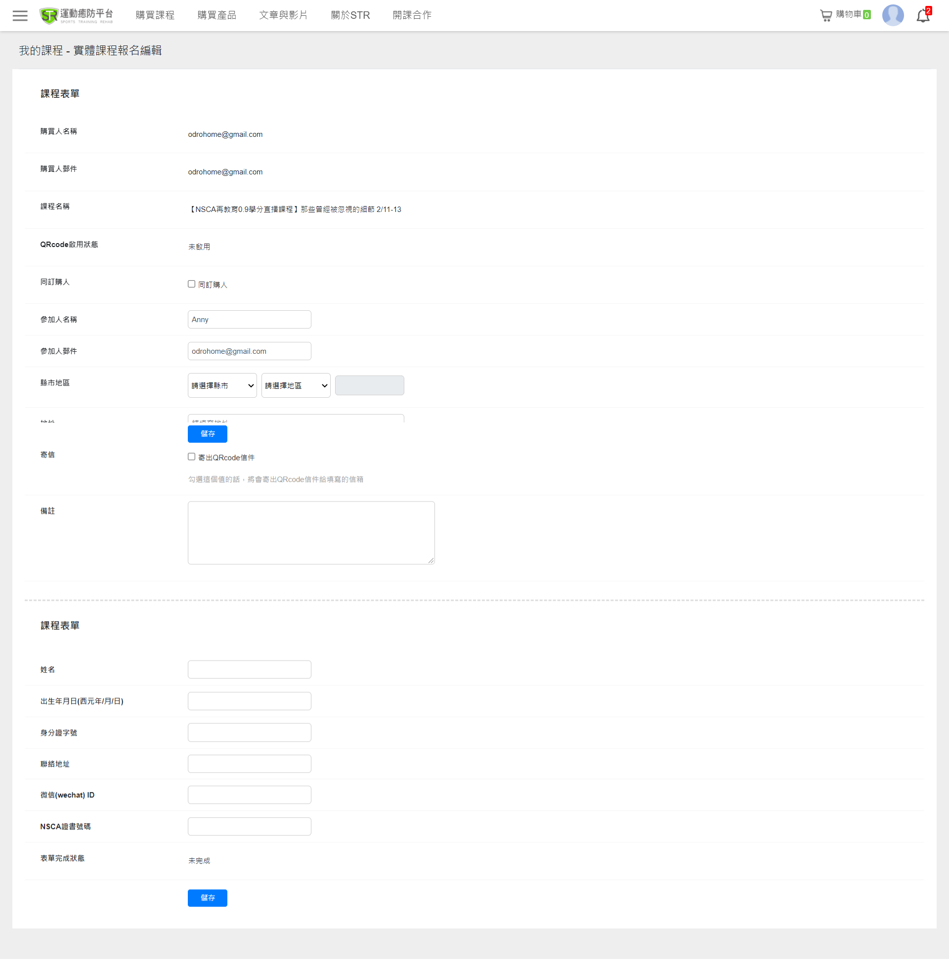
Task: Click into the 備註 textarea
Action: (x=311, y=533)
